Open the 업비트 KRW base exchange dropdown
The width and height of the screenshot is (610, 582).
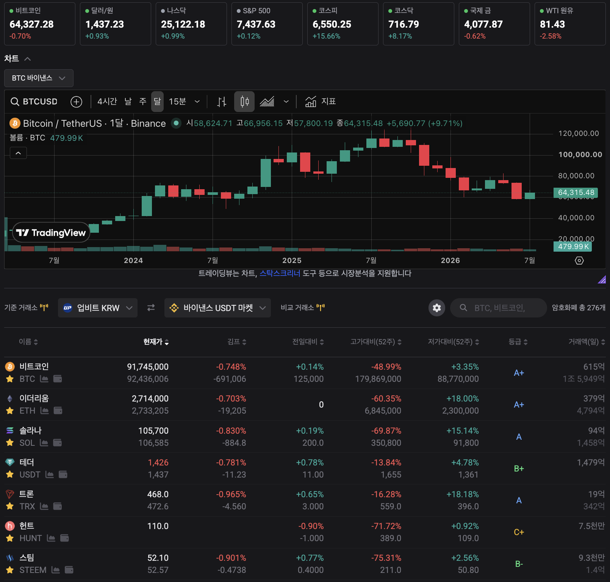[98, 308]
